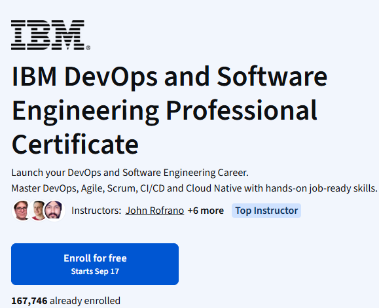
Task: Click the 'Launch your DevOps' tagline
Action: click(x=130, y=173)
